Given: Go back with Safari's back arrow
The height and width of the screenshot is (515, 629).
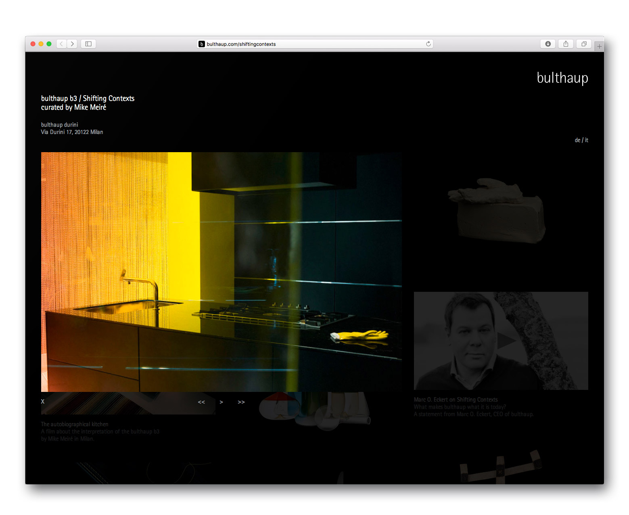Looking at the screenshot, I should 61,44.
